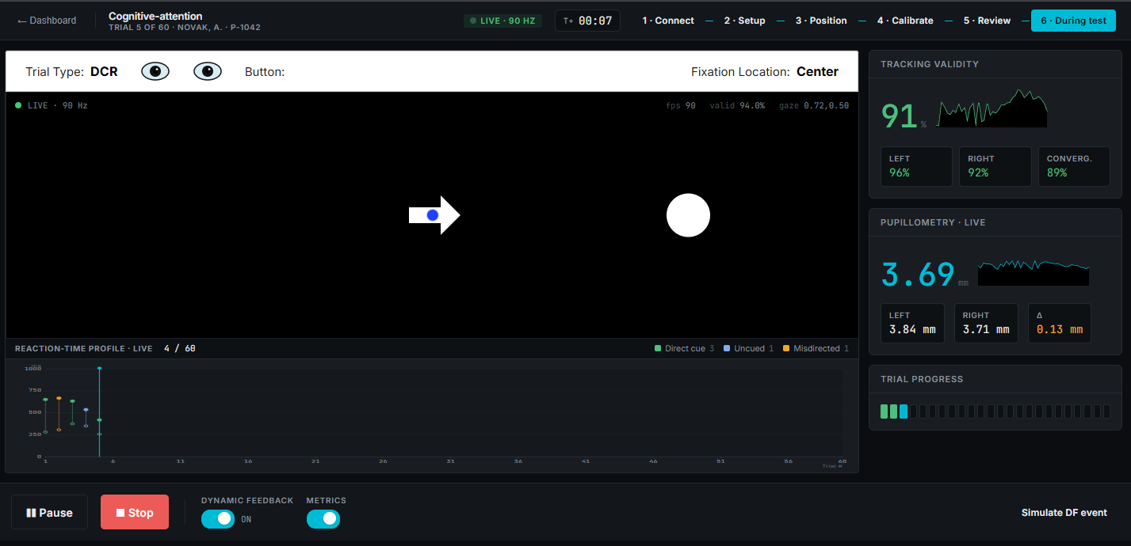The height and width of the screenshot is (546, 1131).
Task: Click the Left pupil 3.84 mm tile
Action: click(x=912, y=323)
